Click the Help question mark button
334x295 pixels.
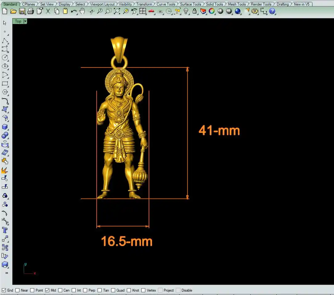272,11
